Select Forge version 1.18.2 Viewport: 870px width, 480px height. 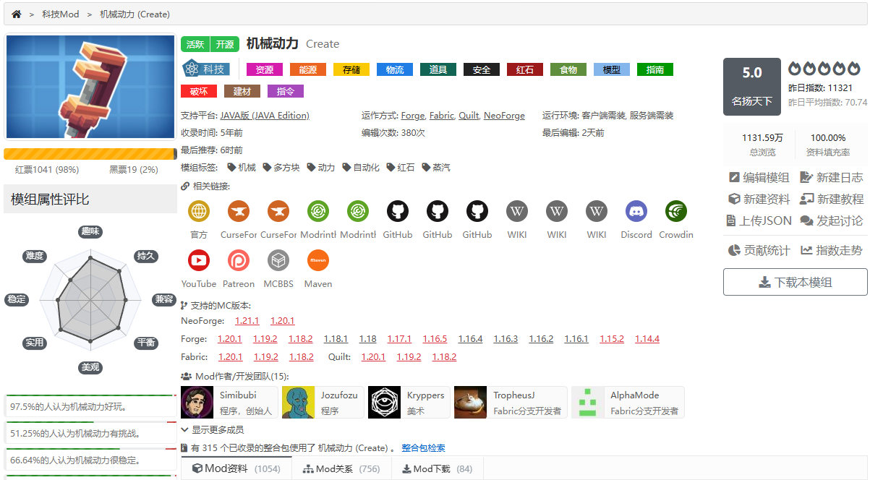(x=300, y=339)
